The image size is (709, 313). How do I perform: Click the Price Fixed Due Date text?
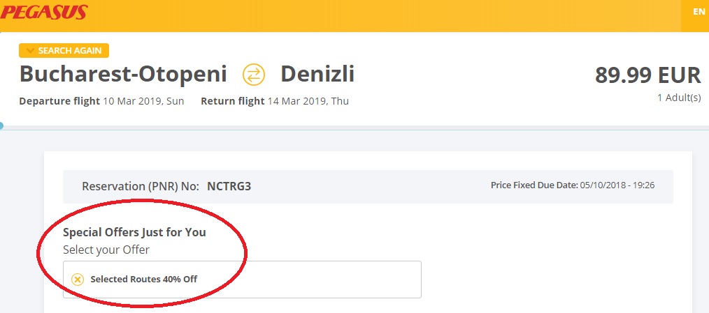pos(573,185)
